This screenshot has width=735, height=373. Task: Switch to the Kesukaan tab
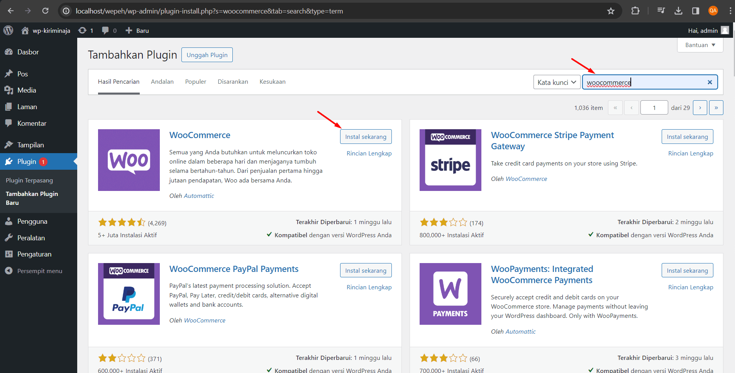[272, 81]
